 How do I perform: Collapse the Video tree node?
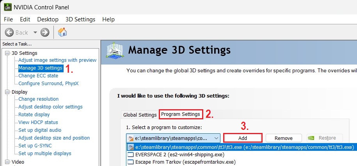click(x=8, y=162)
